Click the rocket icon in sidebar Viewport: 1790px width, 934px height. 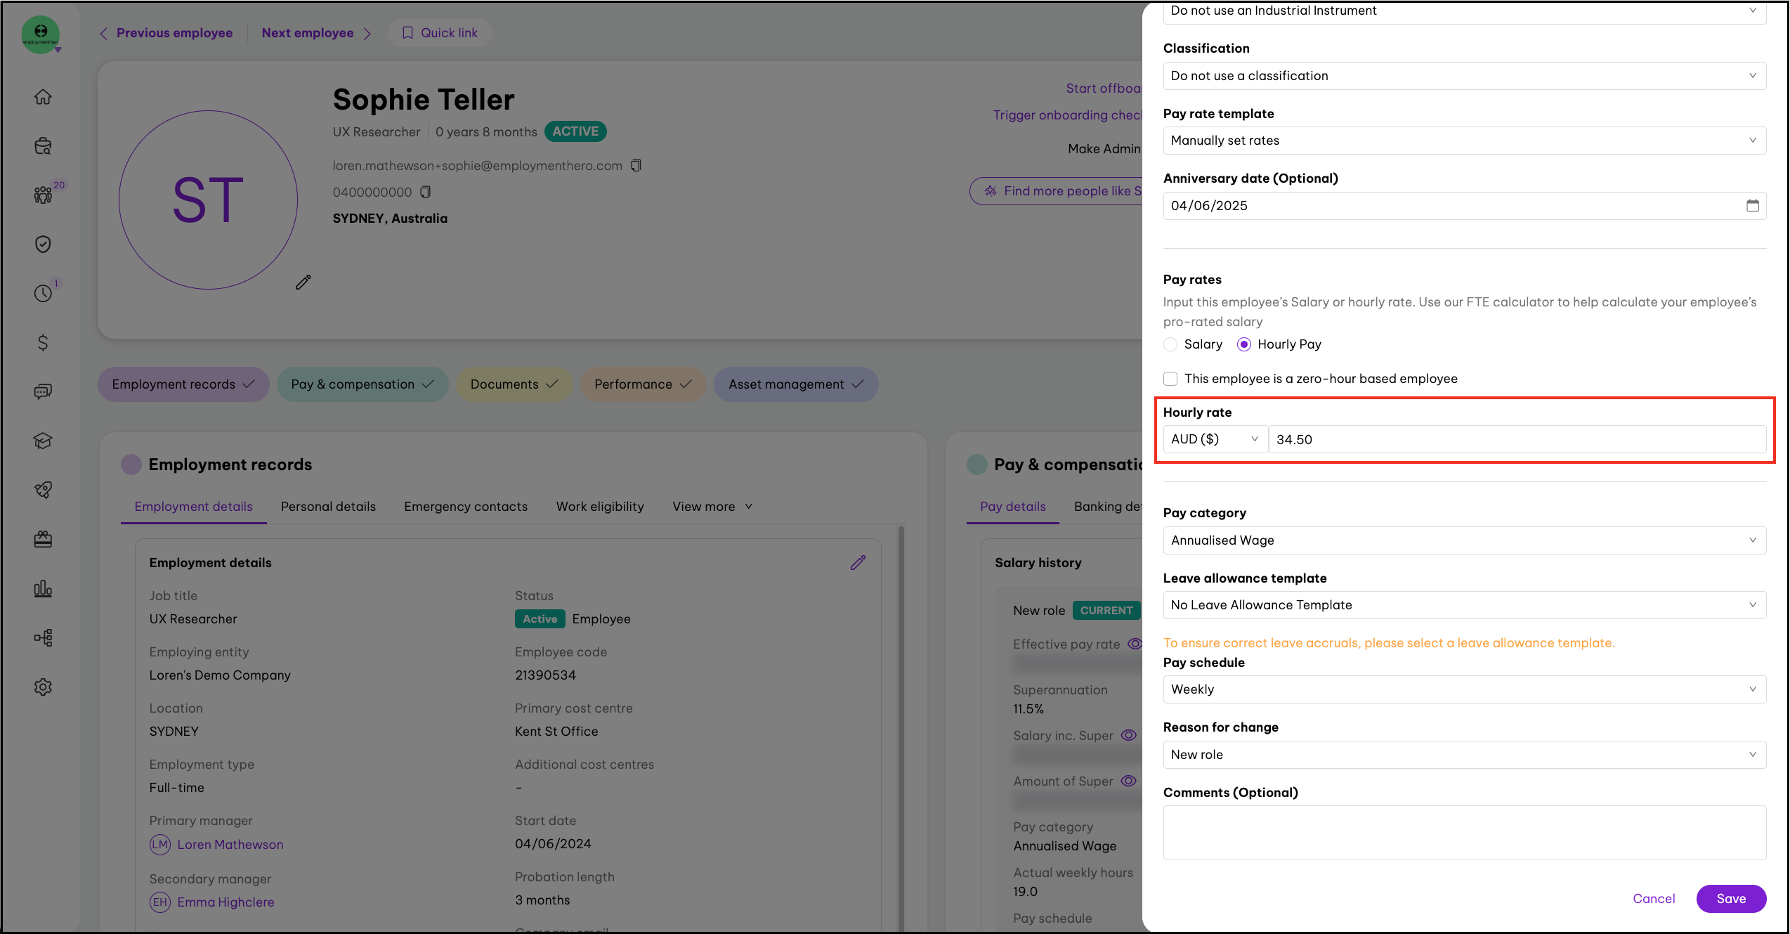pos(43,490)
